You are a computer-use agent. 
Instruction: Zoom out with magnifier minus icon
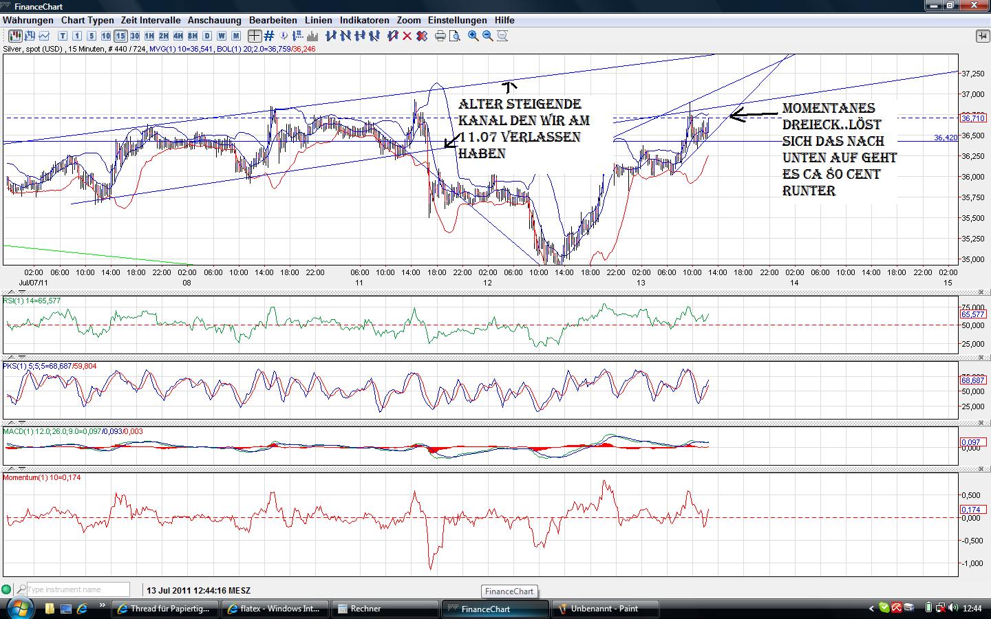tap(488, 36)
